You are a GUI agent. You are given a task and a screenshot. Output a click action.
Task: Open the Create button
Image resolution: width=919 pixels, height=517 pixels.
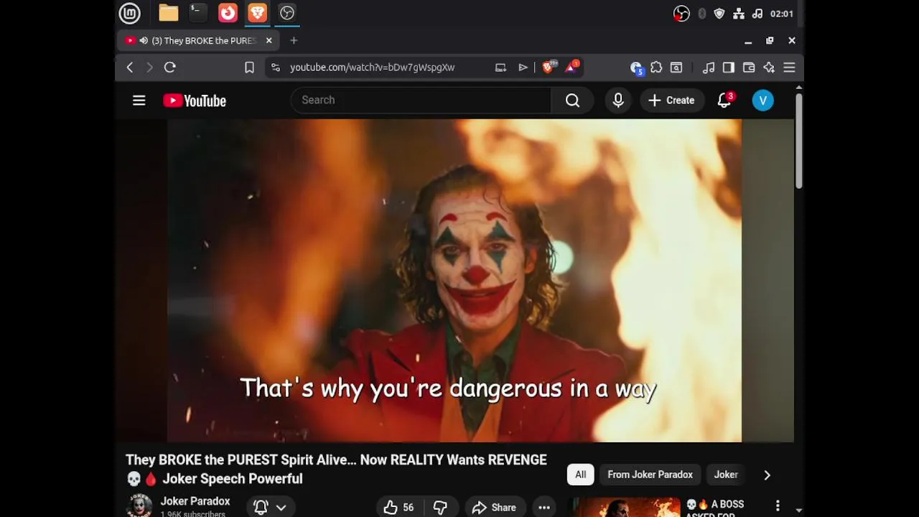coord(671,101)
